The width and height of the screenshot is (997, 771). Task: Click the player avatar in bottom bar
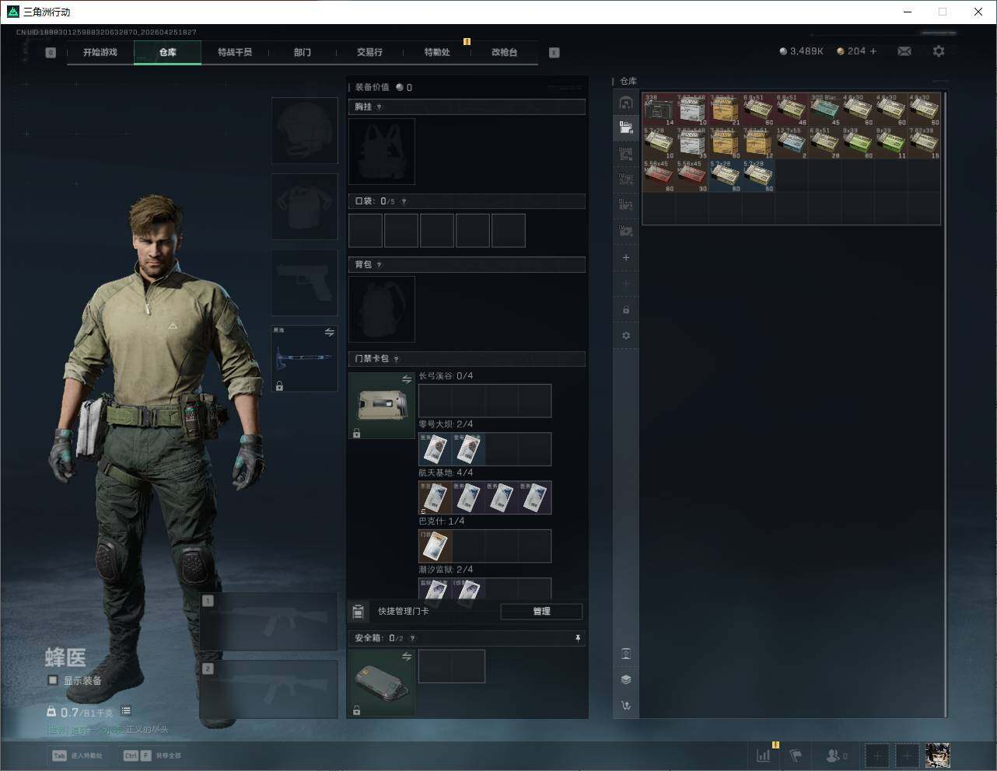point(938,755)
